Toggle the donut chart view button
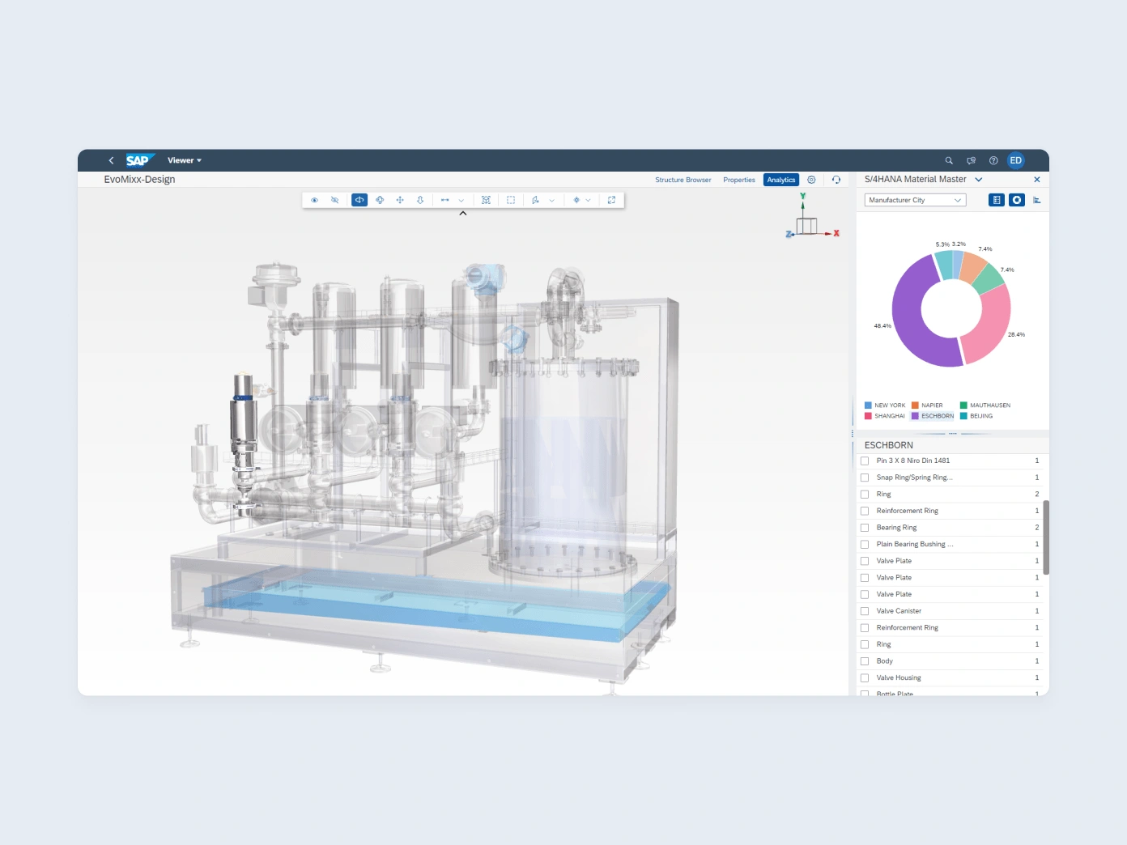This screenshot has width=1127, height=845. tap(1017, 200)
